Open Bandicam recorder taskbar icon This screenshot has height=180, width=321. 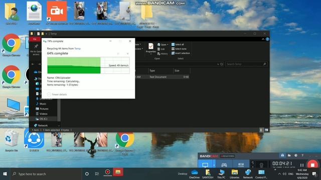[x=107, y=172]
